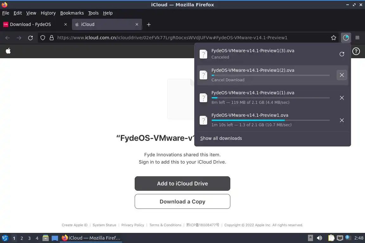365x243 pixels.
Task: Open Terms & Conditions footer link
Action: (x=165, y=225)
